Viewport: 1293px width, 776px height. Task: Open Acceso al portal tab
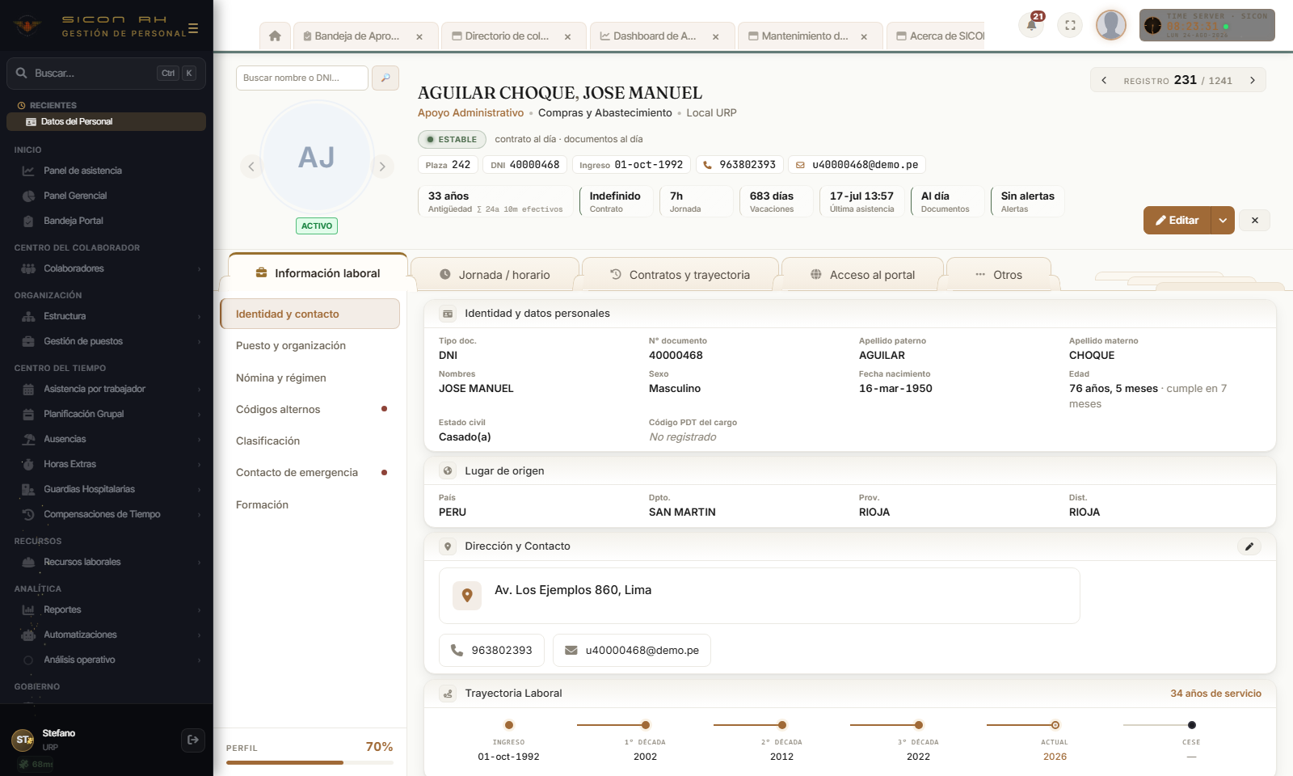pos(862,275)
